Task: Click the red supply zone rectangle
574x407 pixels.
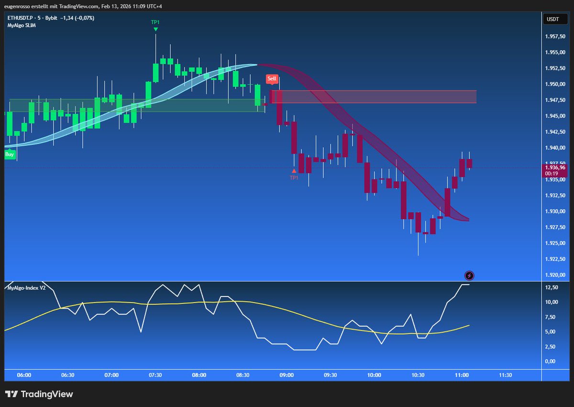Action: [x=373, y=97]
